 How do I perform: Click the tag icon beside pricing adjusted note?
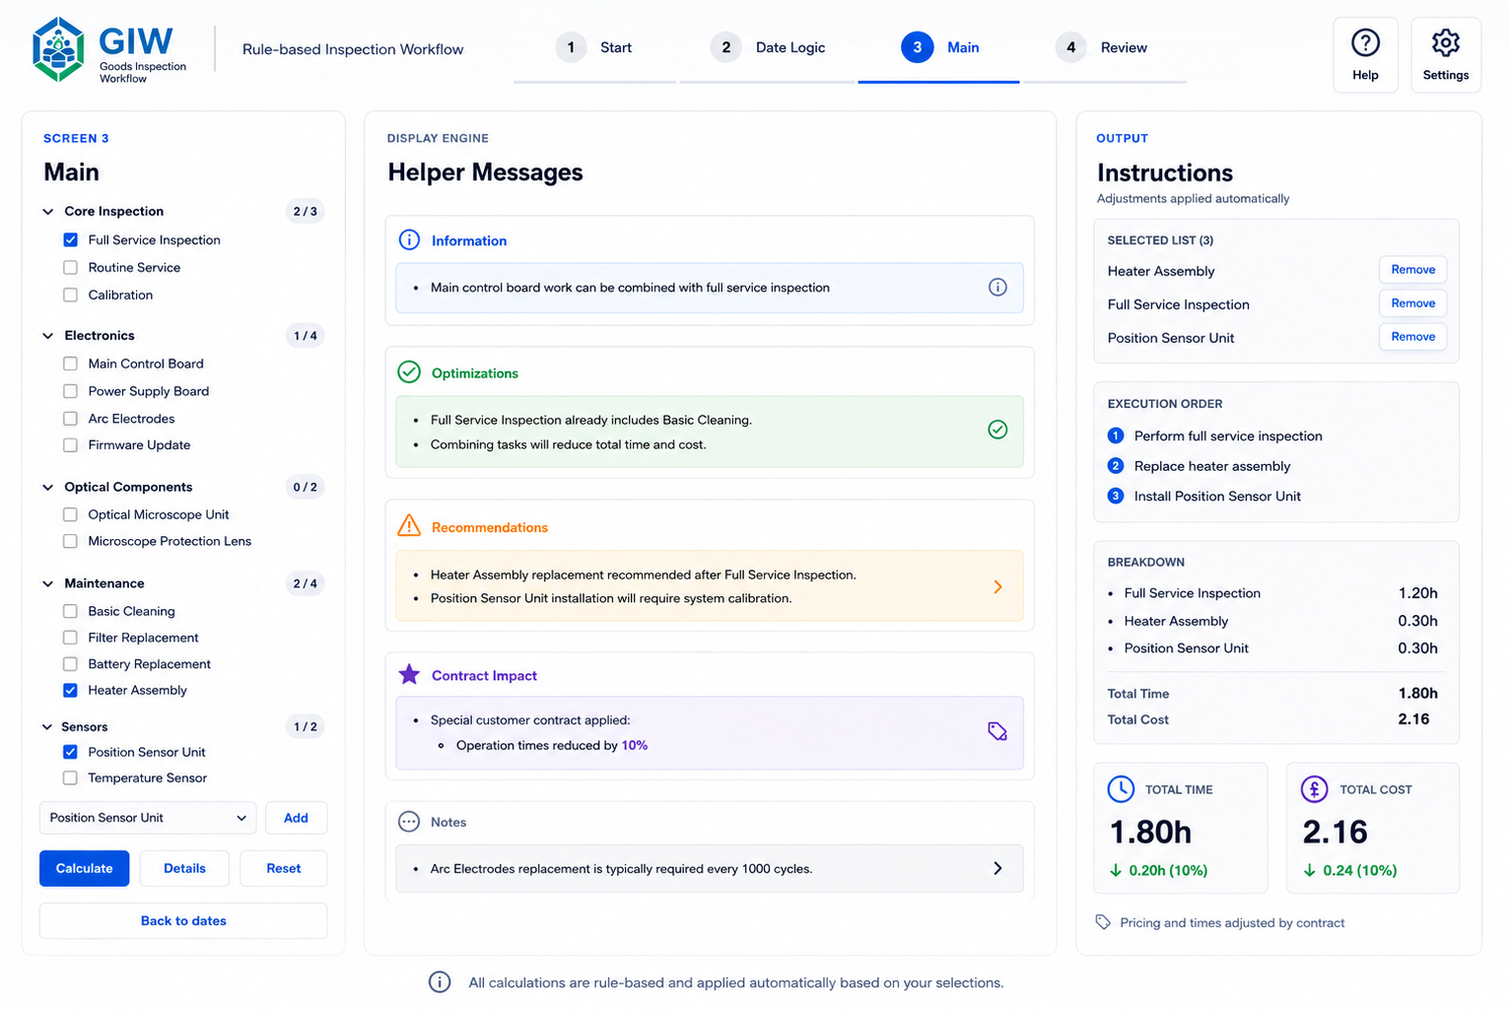1103,922
